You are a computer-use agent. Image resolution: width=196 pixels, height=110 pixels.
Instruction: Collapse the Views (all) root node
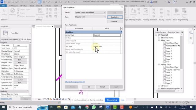coord(156,35)
